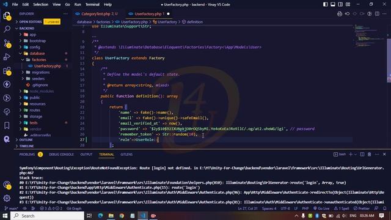391x220 pixels.
Task: Open the Search view in activity bar
Action: (7, 29)
